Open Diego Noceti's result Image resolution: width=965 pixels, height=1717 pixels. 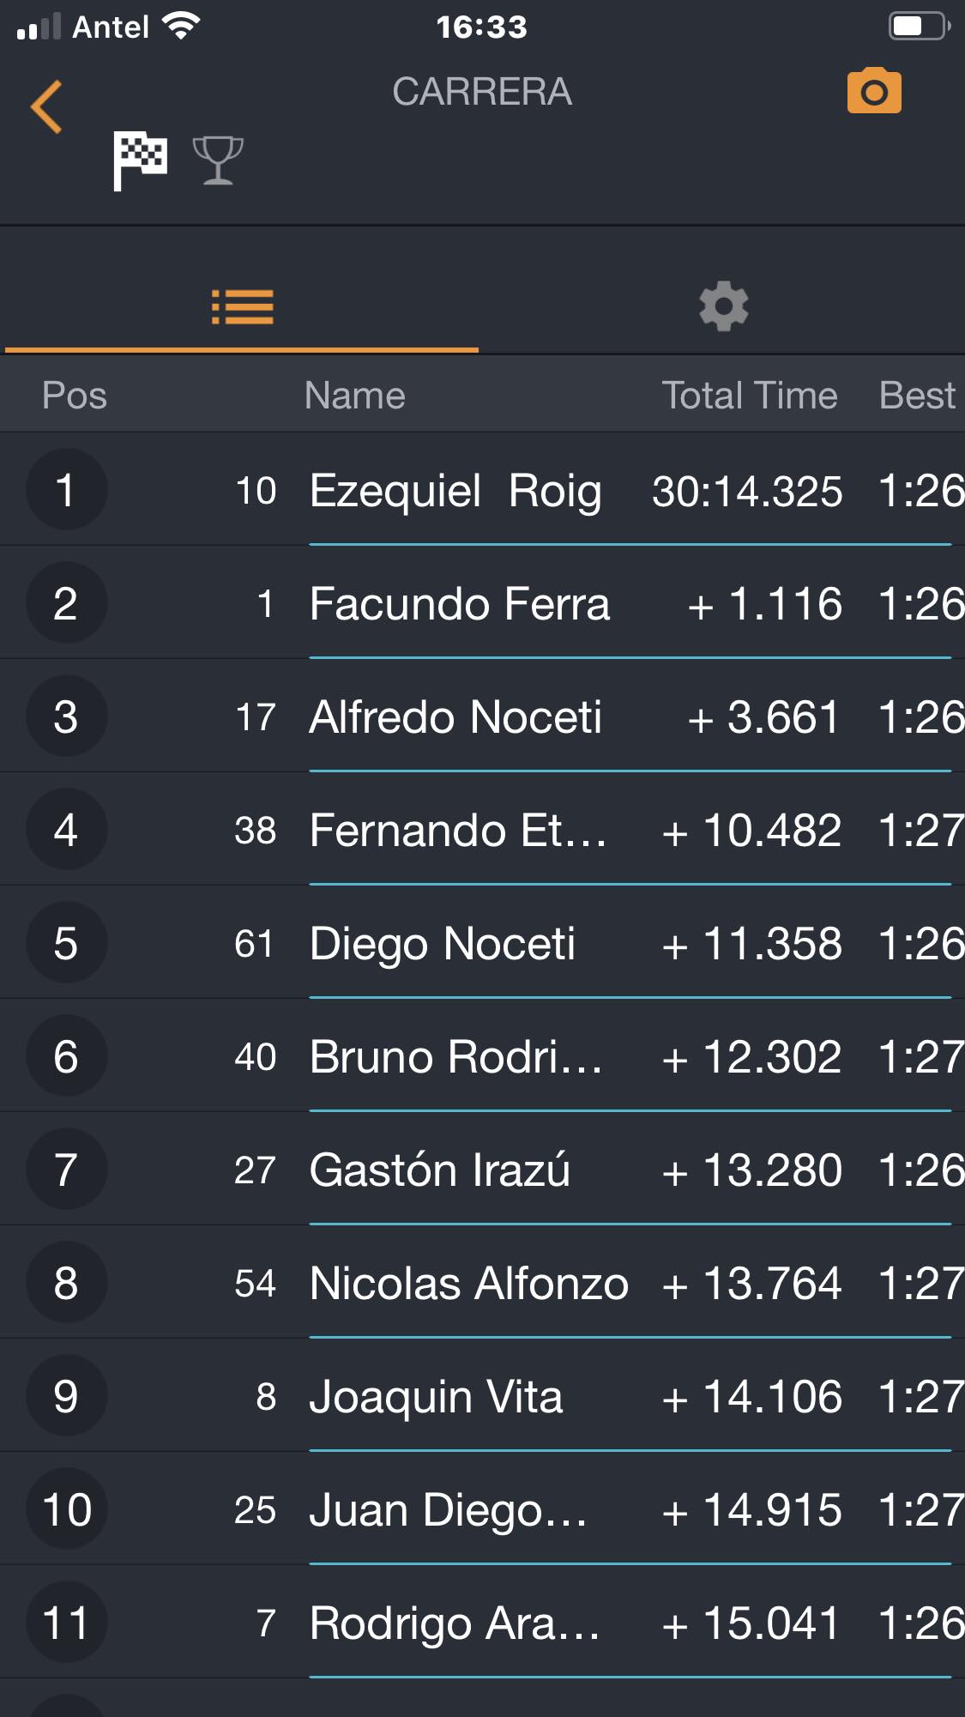tap(482, 943)
